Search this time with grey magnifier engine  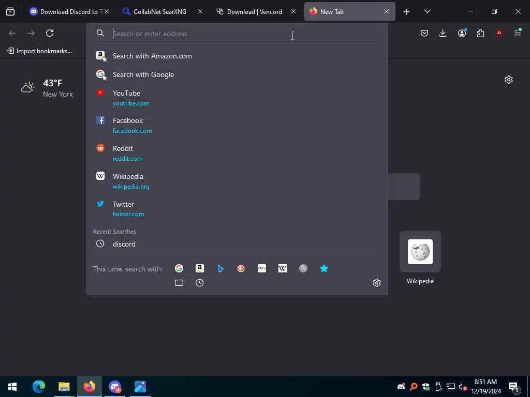click(303, 268)
